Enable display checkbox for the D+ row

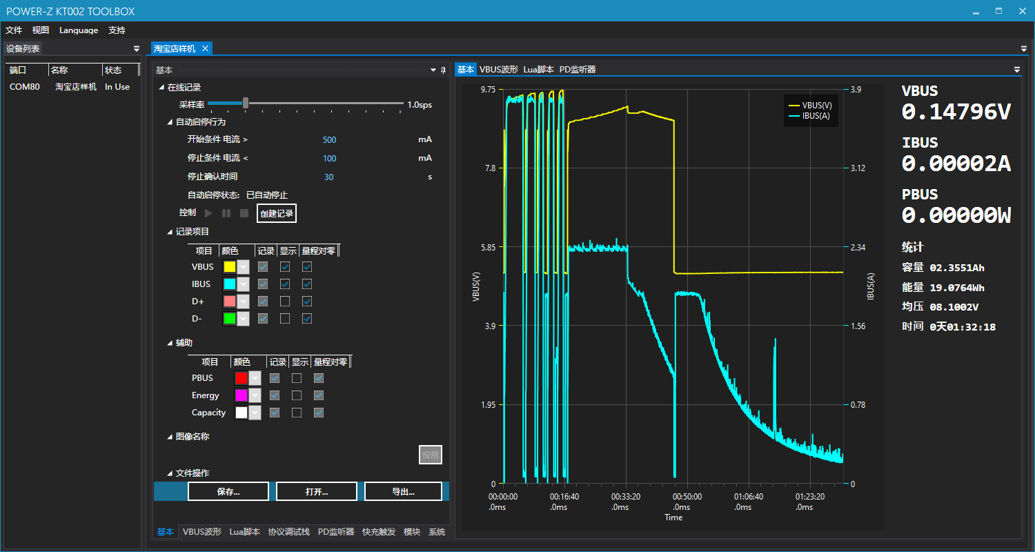coord(285,301)
